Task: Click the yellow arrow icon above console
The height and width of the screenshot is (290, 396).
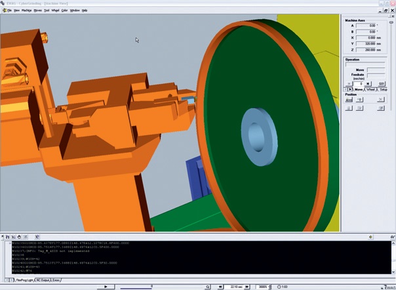Action: pyautogui.click(x=370, y=237)
